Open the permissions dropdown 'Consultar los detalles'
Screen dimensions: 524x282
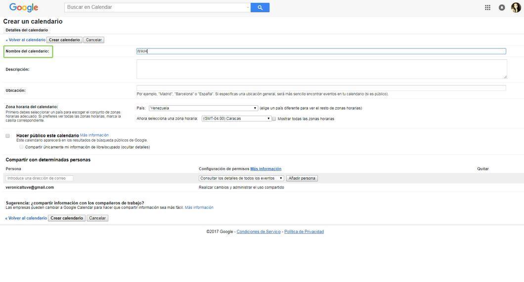click(241, 178)
